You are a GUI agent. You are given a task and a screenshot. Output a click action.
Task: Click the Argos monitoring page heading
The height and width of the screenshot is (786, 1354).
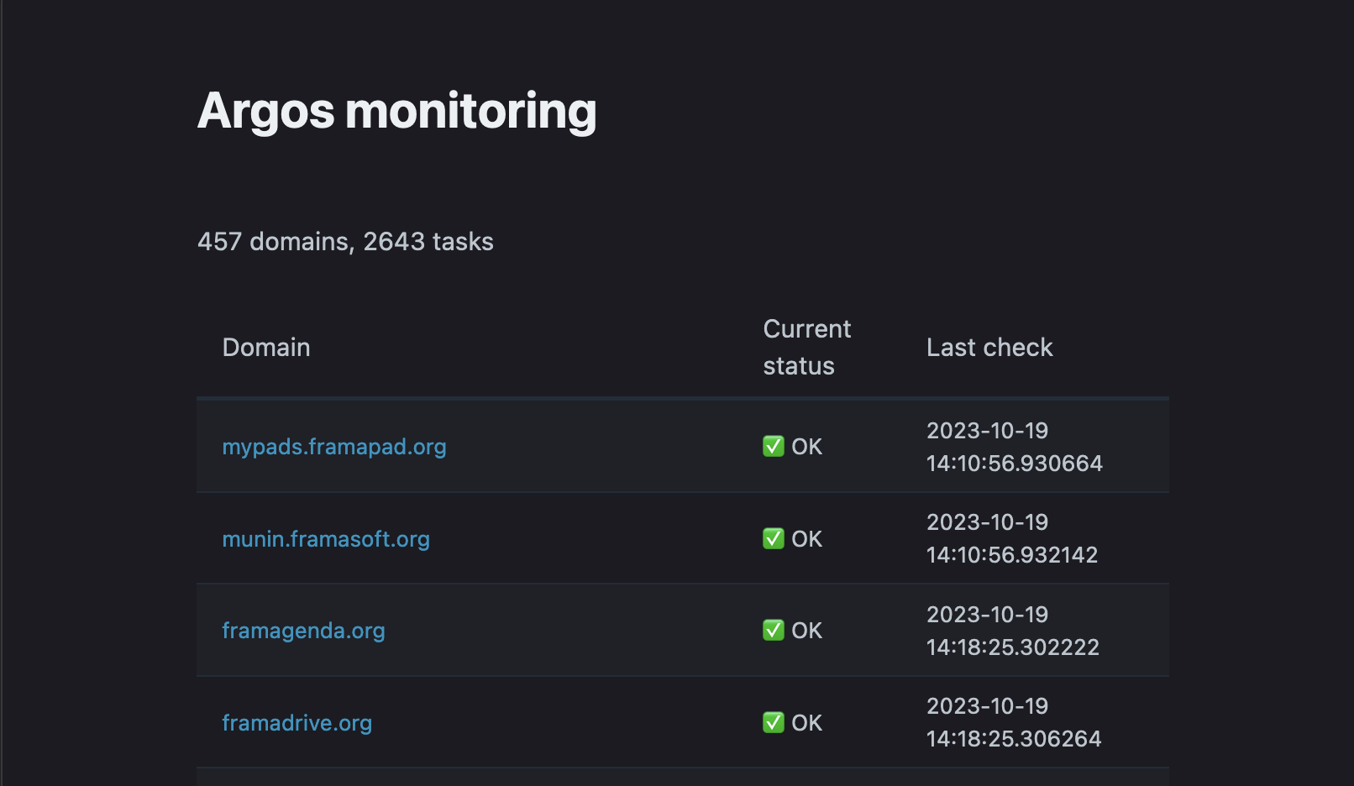396,112
